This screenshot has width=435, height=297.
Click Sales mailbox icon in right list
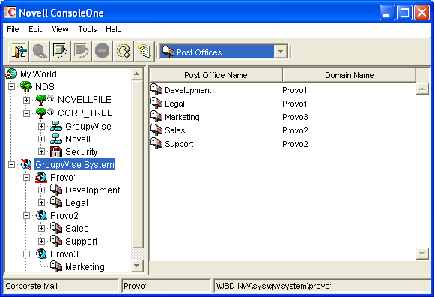coord(156,130)
